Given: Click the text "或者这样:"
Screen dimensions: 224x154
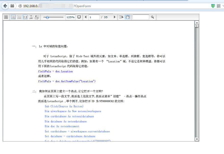Looking at the screenshot, I should point(44,76).
